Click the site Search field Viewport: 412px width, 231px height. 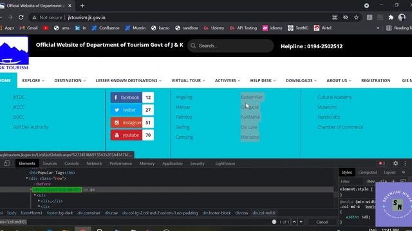pyautogui.click(x=230, y=46)
